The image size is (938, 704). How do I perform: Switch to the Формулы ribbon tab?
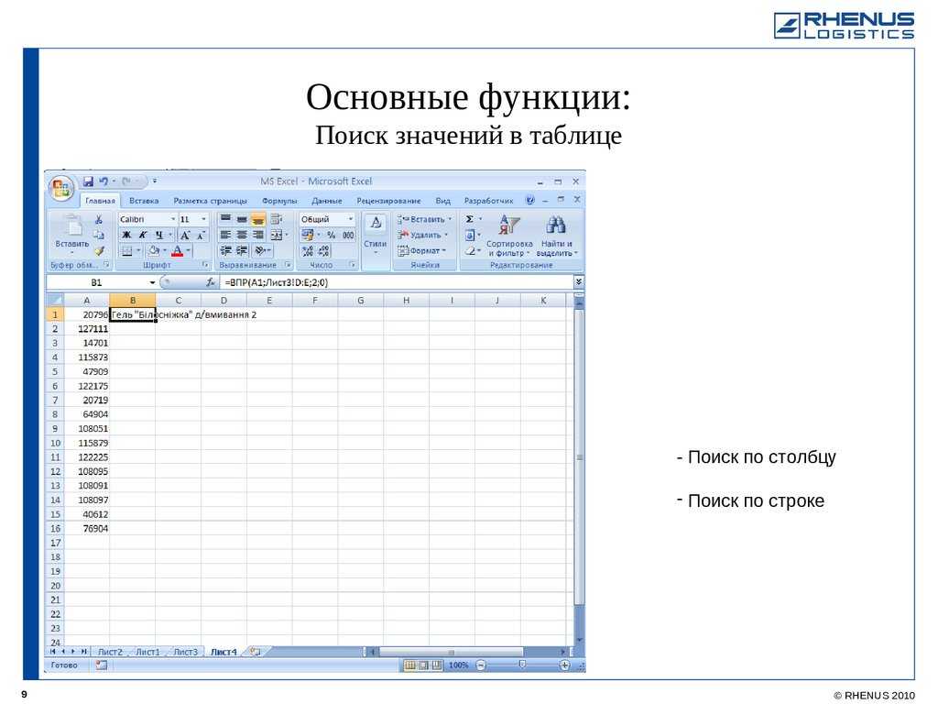[x=279, y=201]
